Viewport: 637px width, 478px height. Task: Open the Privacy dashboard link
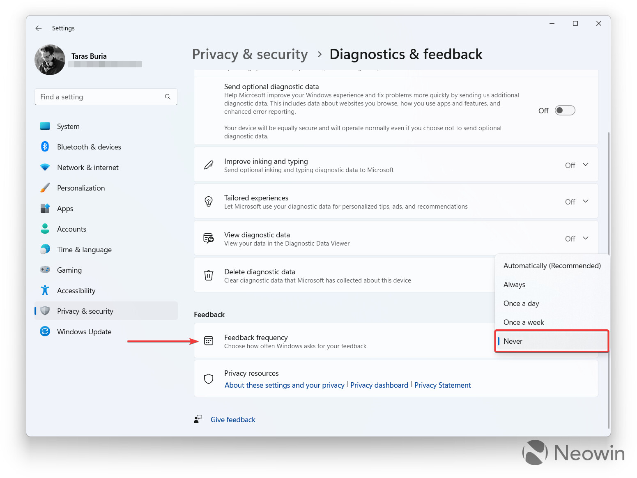point(379,385)
